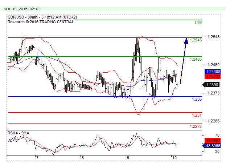226x166 pixels.
Task: Click the blue 1.236 pivot label
Action: coord(197,99)
